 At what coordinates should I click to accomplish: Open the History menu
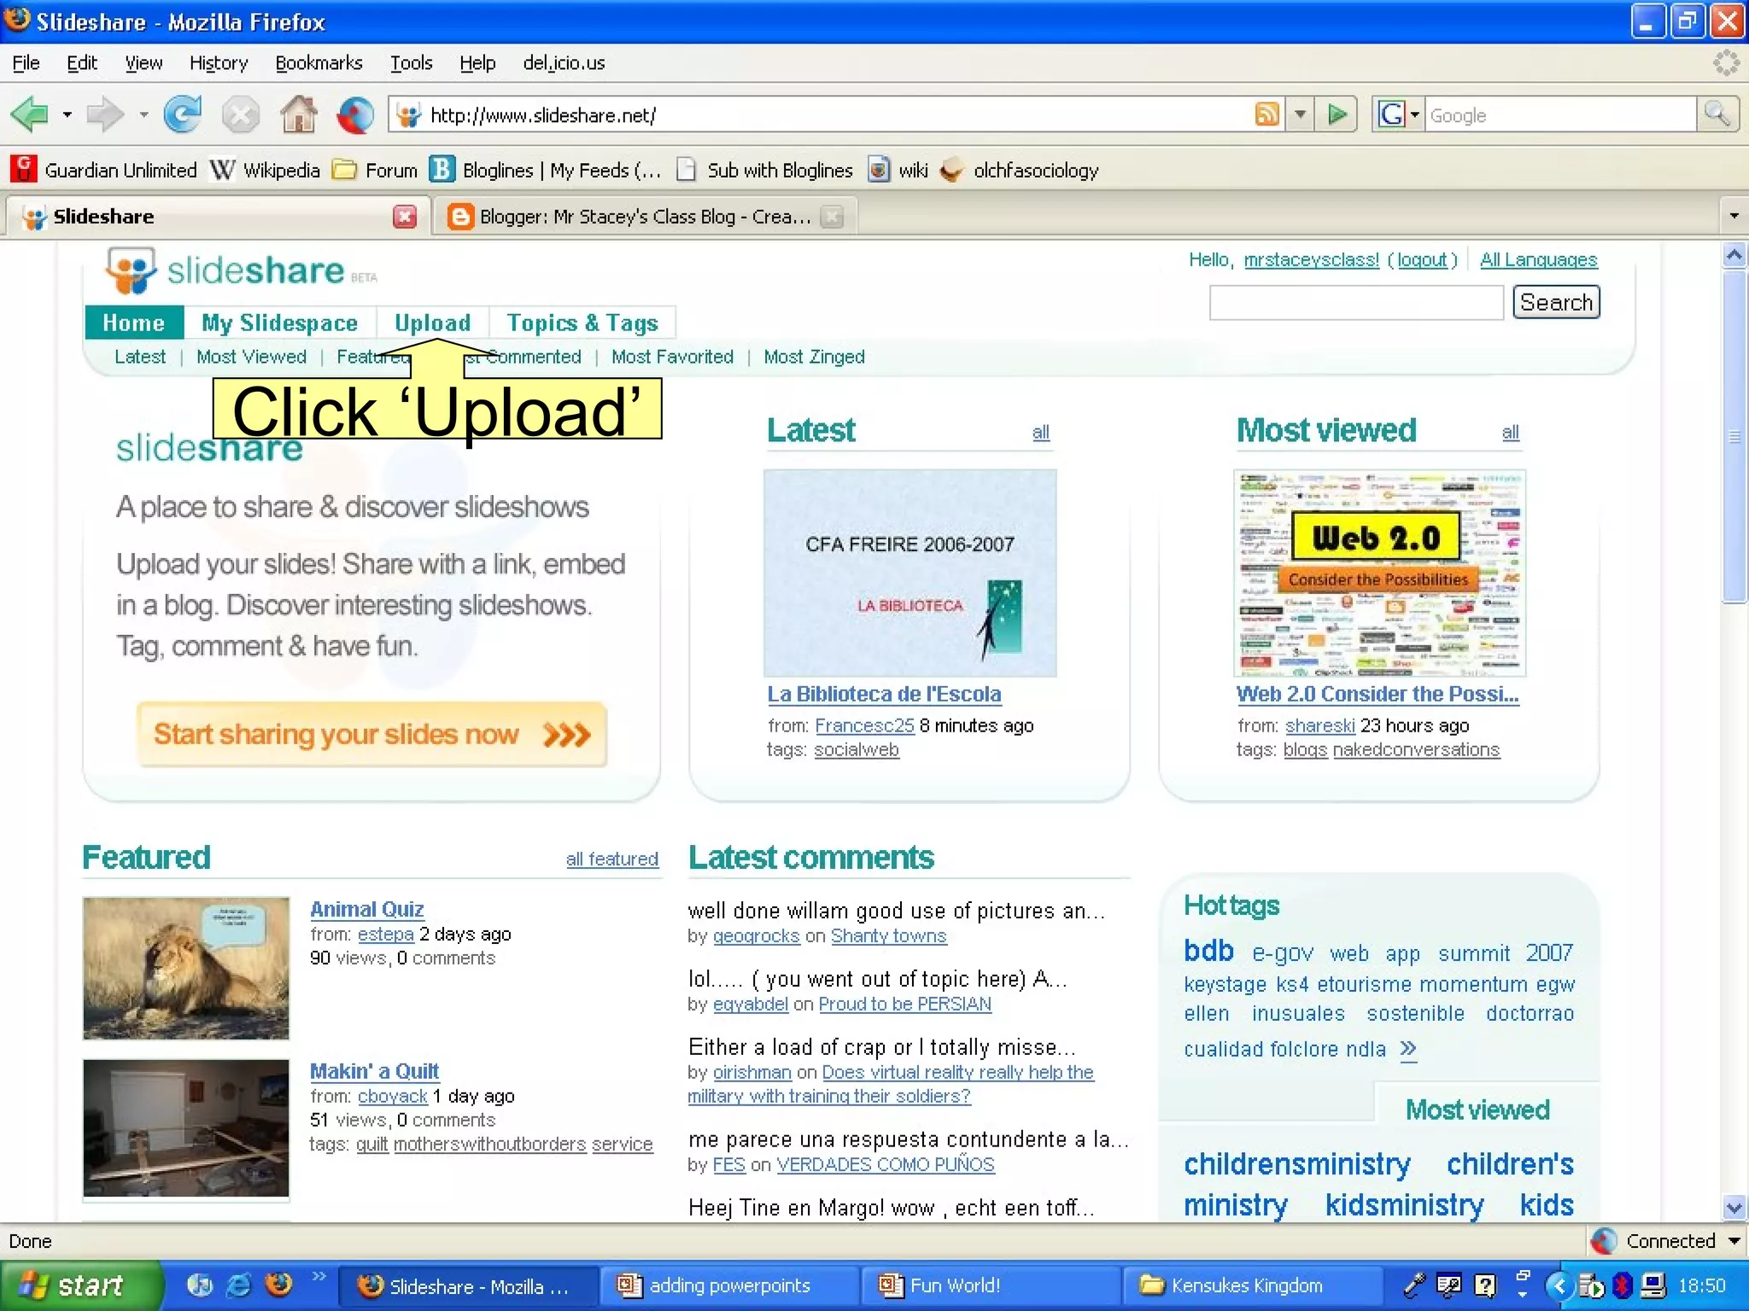[219, 63]
